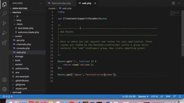Image resolution: width=184 pixels, height=103 pixels.
Task: Open Explorer views and more actions menu
Action: pyautogui.click(x=41, y=3)
